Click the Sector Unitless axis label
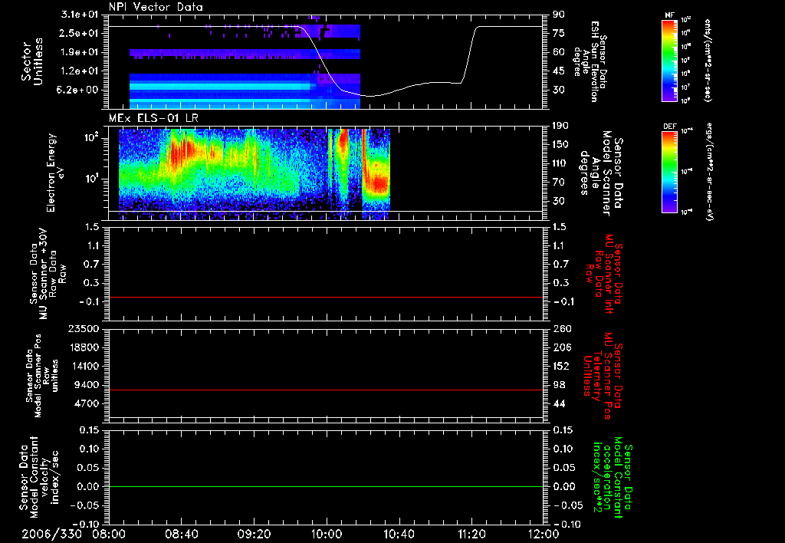Viewport: 785px width, 543px height. click(31, 61)
